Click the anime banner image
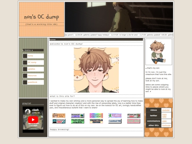The width and height of the screenshot is (192, 144). point(119,17)
